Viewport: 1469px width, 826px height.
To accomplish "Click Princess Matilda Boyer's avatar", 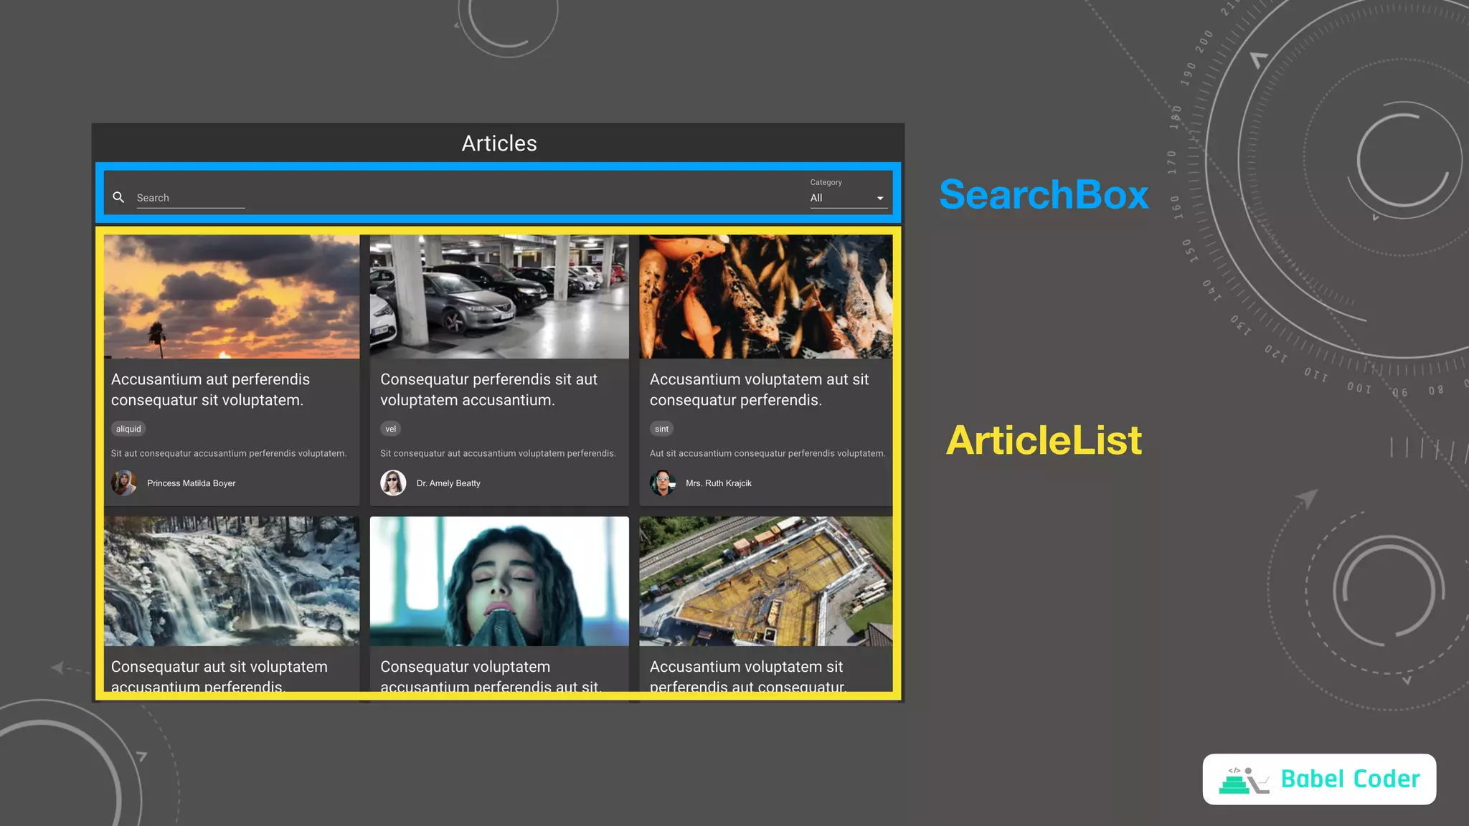I will click(x=123, y=483).
